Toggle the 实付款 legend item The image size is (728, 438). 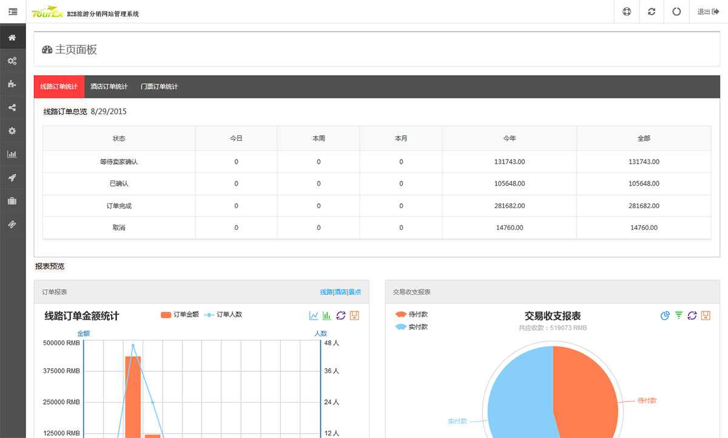[412, 327]
